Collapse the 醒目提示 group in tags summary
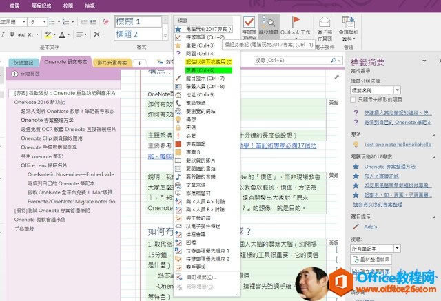This screenshot has width=441, height=301. click(434, 217)
